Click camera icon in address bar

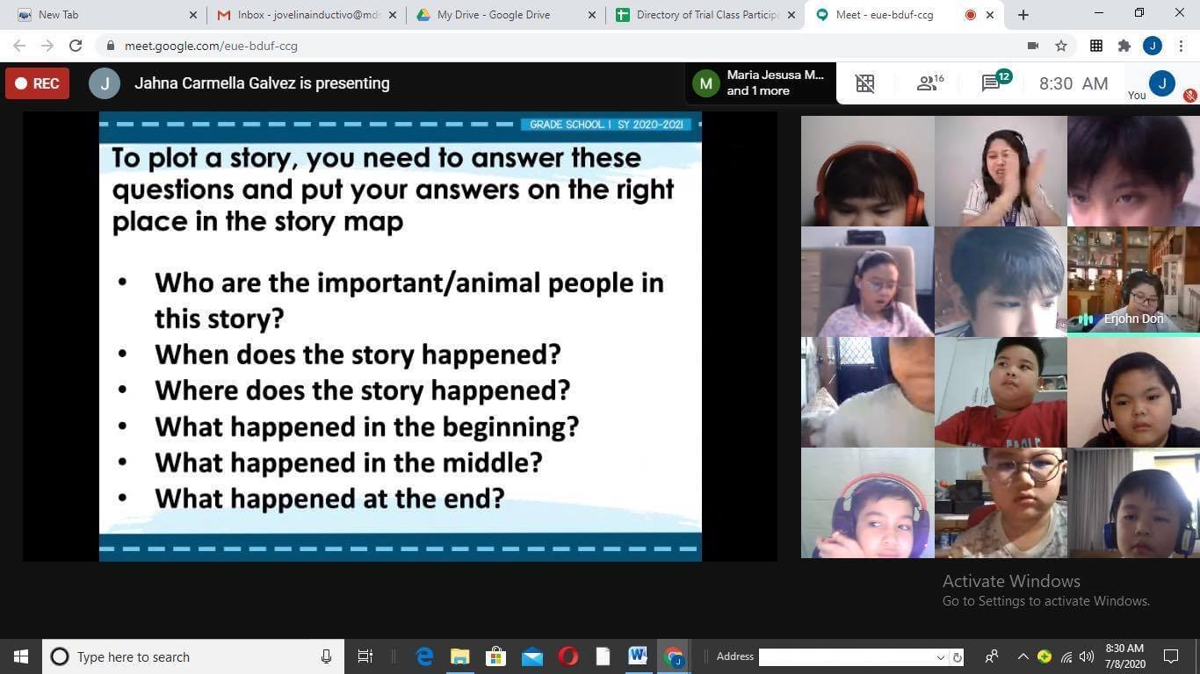coord(1033,46)
